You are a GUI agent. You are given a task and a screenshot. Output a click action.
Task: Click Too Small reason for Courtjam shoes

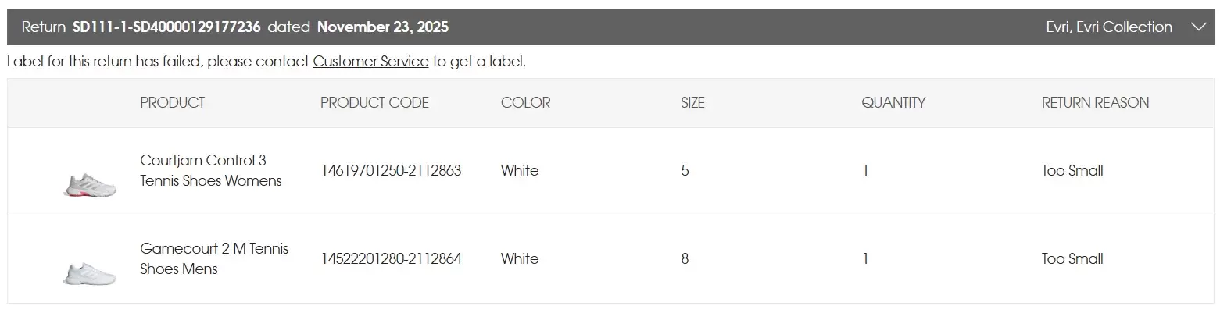(1072, 171)
